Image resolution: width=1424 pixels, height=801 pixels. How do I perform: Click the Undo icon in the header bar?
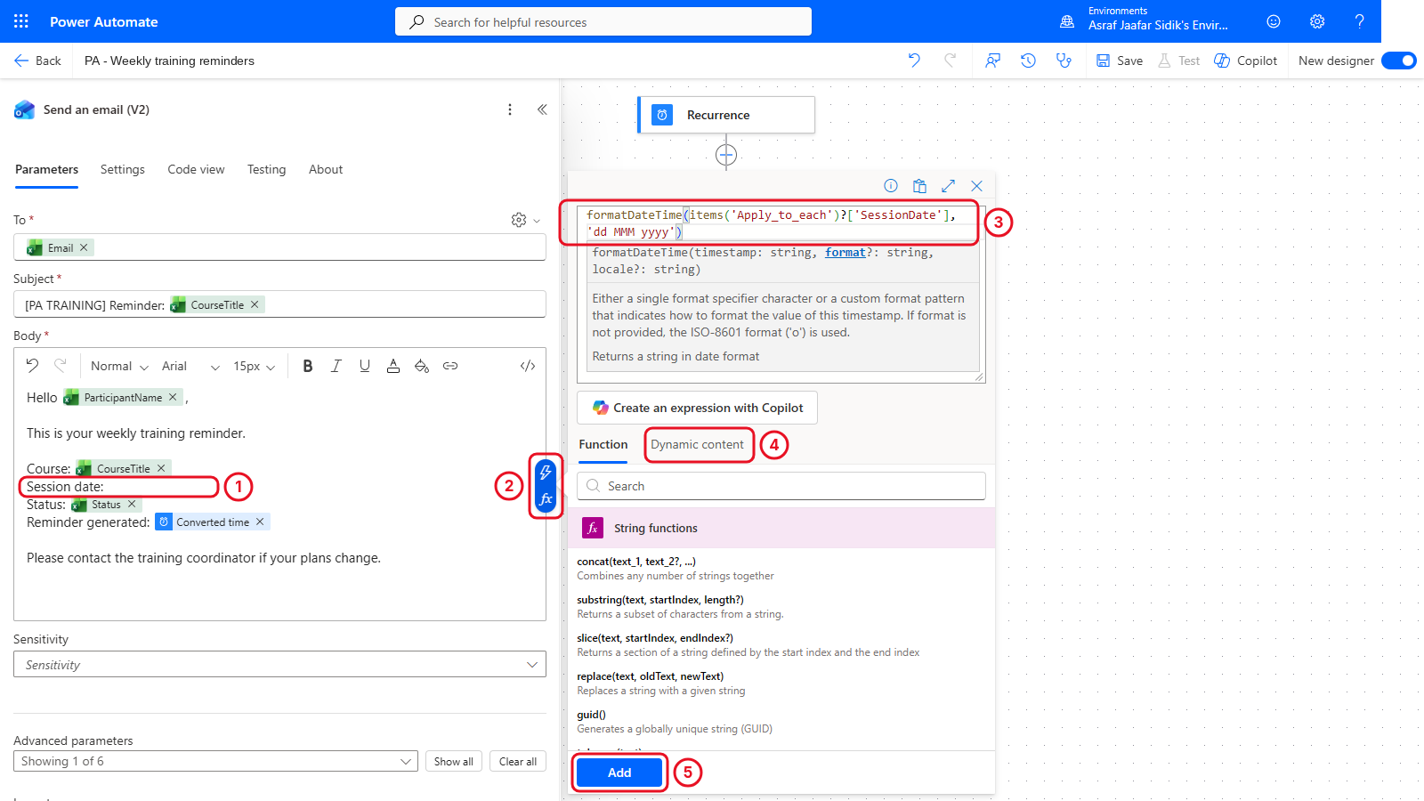pyautogui.click(x=914, y=61)
